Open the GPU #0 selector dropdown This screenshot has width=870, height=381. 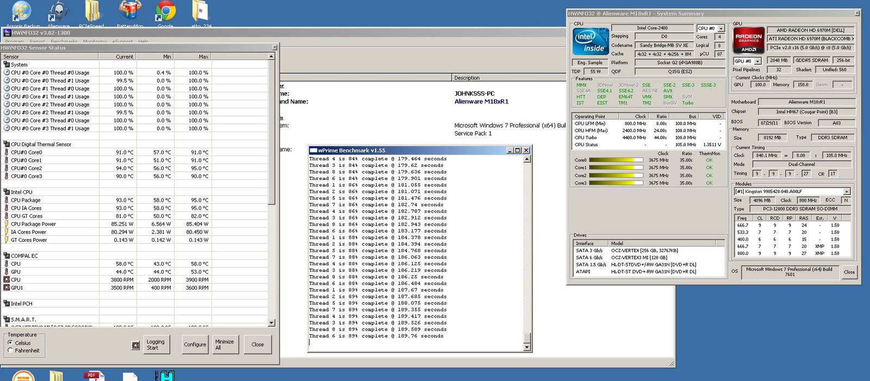click(757, 61)
